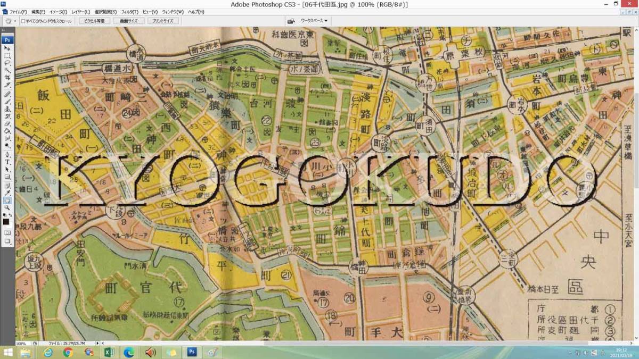
Task: Select the Clone Stamp tool
Action: pos(7,108)
